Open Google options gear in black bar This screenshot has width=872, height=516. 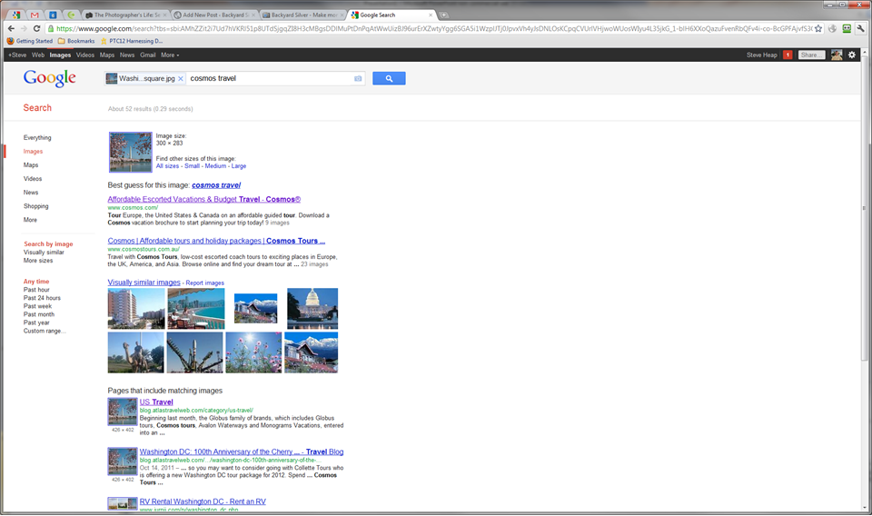852,55
